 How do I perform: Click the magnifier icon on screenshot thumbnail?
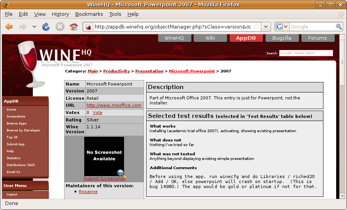pyautogui.click(x=121, y=174)
